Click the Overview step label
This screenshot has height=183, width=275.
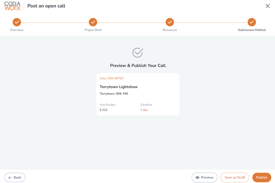17,30
